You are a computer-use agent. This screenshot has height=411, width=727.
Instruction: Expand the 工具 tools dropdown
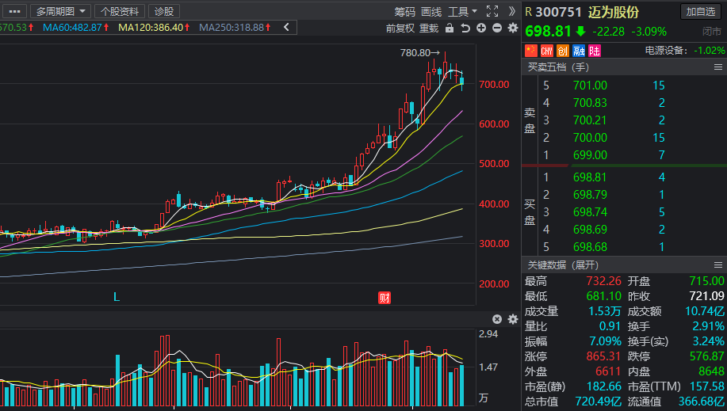[462, 11]
